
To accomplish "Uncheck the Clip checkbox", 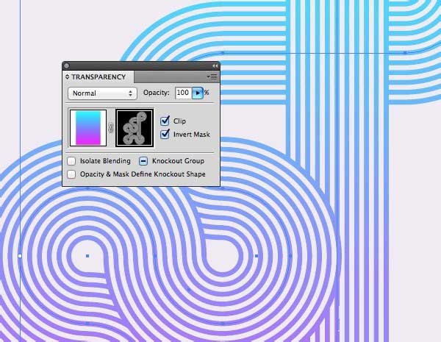I will point(165,121).
